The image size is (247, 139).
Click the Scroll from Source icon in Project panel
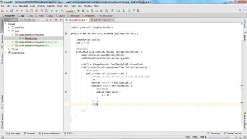pos(47,20)
